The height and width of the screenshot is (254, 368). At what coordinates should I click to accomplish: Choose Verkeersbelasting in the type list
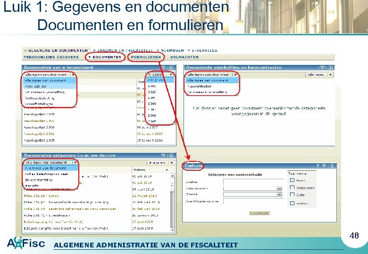click(50, 98)
